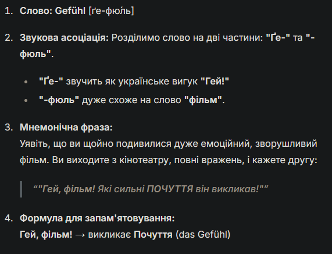The width and height of the screenshot is (332, 254).
Task: Click bold "-фюль" in second bullet
Action: [59, 100]
